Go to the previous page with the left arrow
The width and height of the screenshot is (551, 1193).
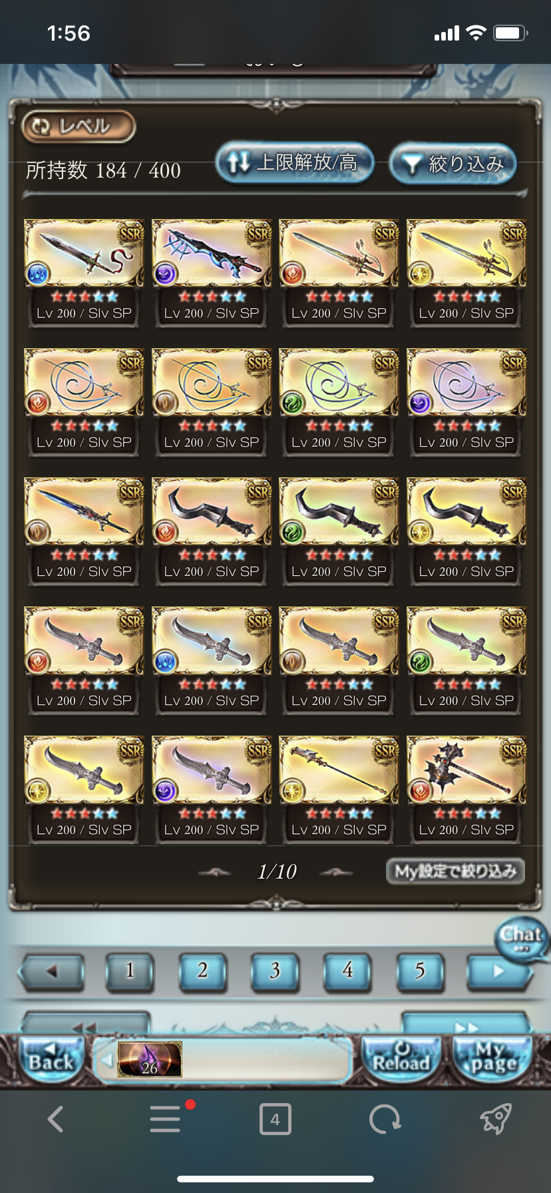[51, 971]
